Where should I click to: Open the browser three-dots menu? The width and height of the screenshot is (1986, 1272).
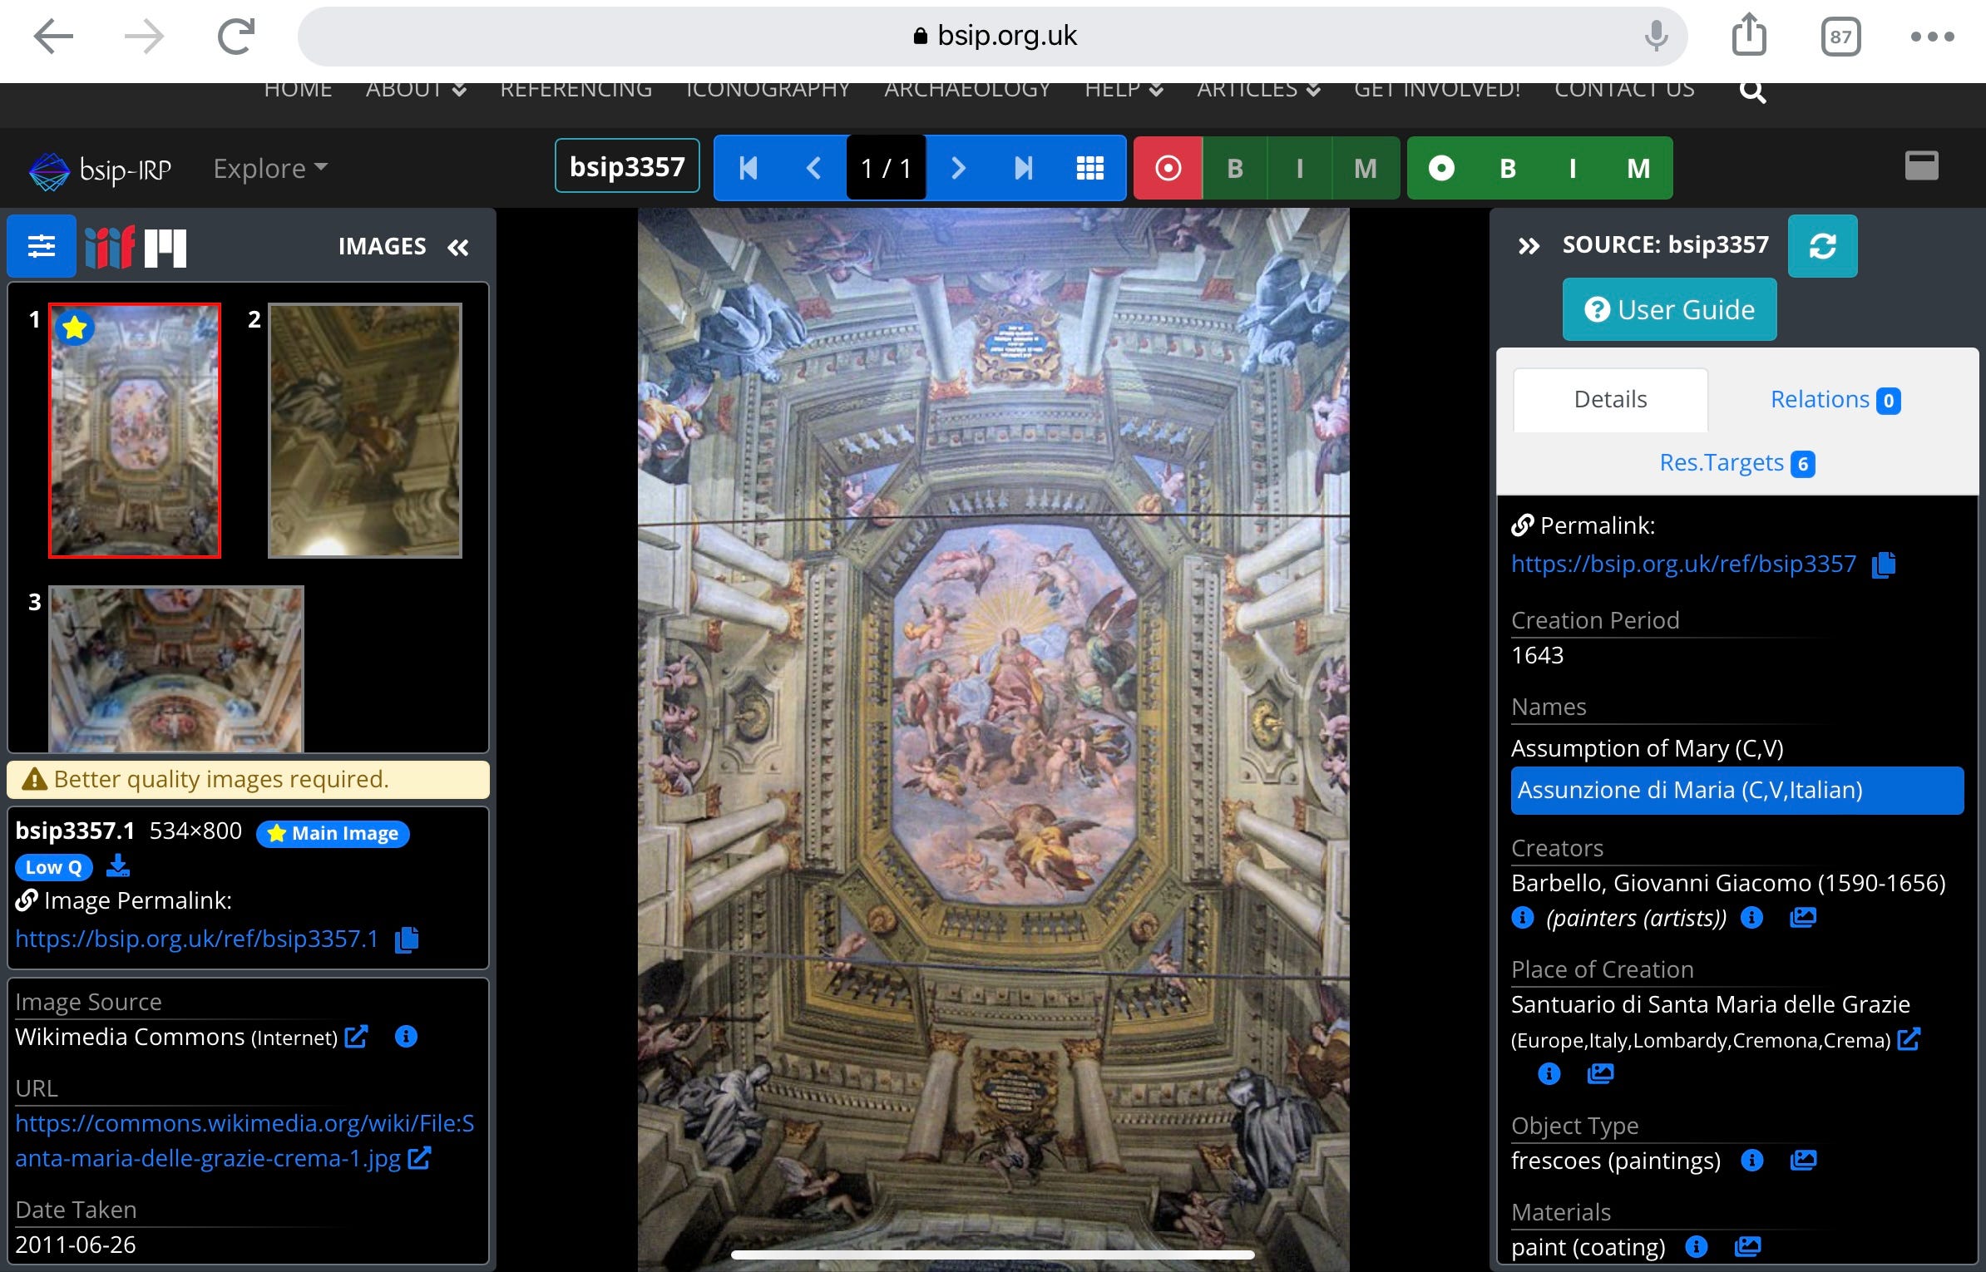tap(1932, 37)
